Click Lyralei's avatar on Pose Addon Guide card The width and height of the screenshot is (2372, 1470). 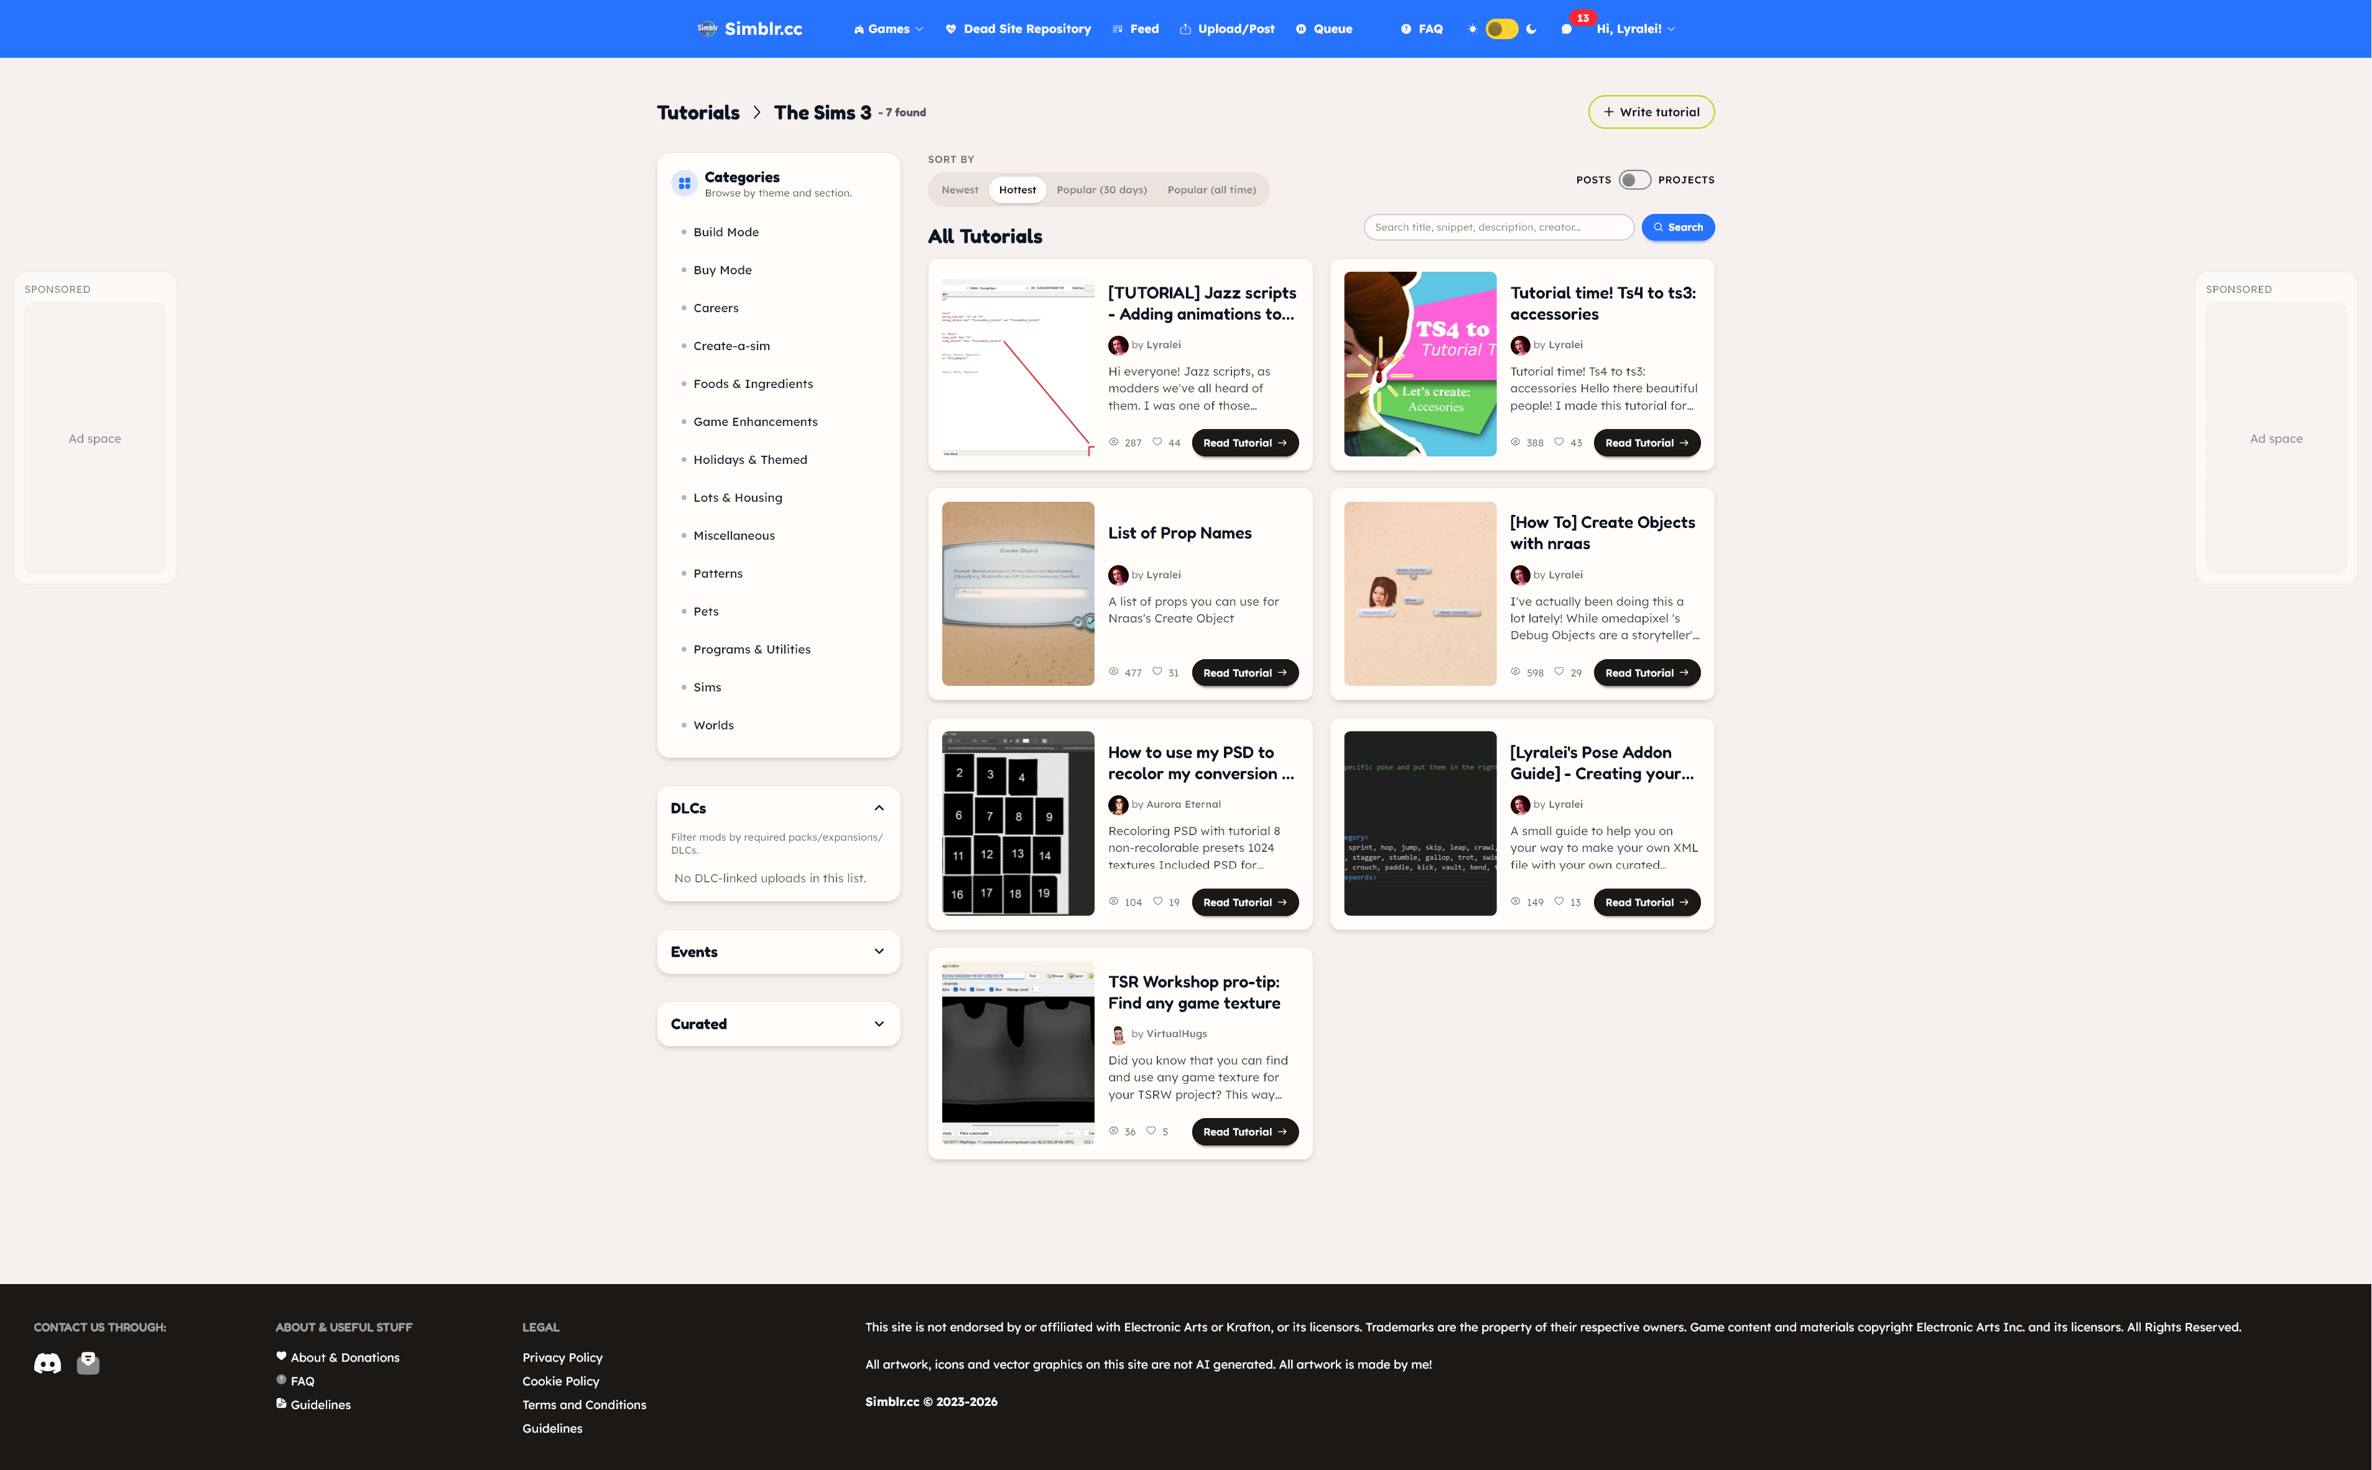click(x=1521, y=805)
